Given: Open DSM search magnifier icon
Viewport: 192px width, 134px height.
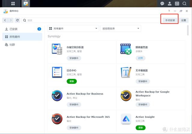Looking at the screenshot, I should tap(184, 4).
